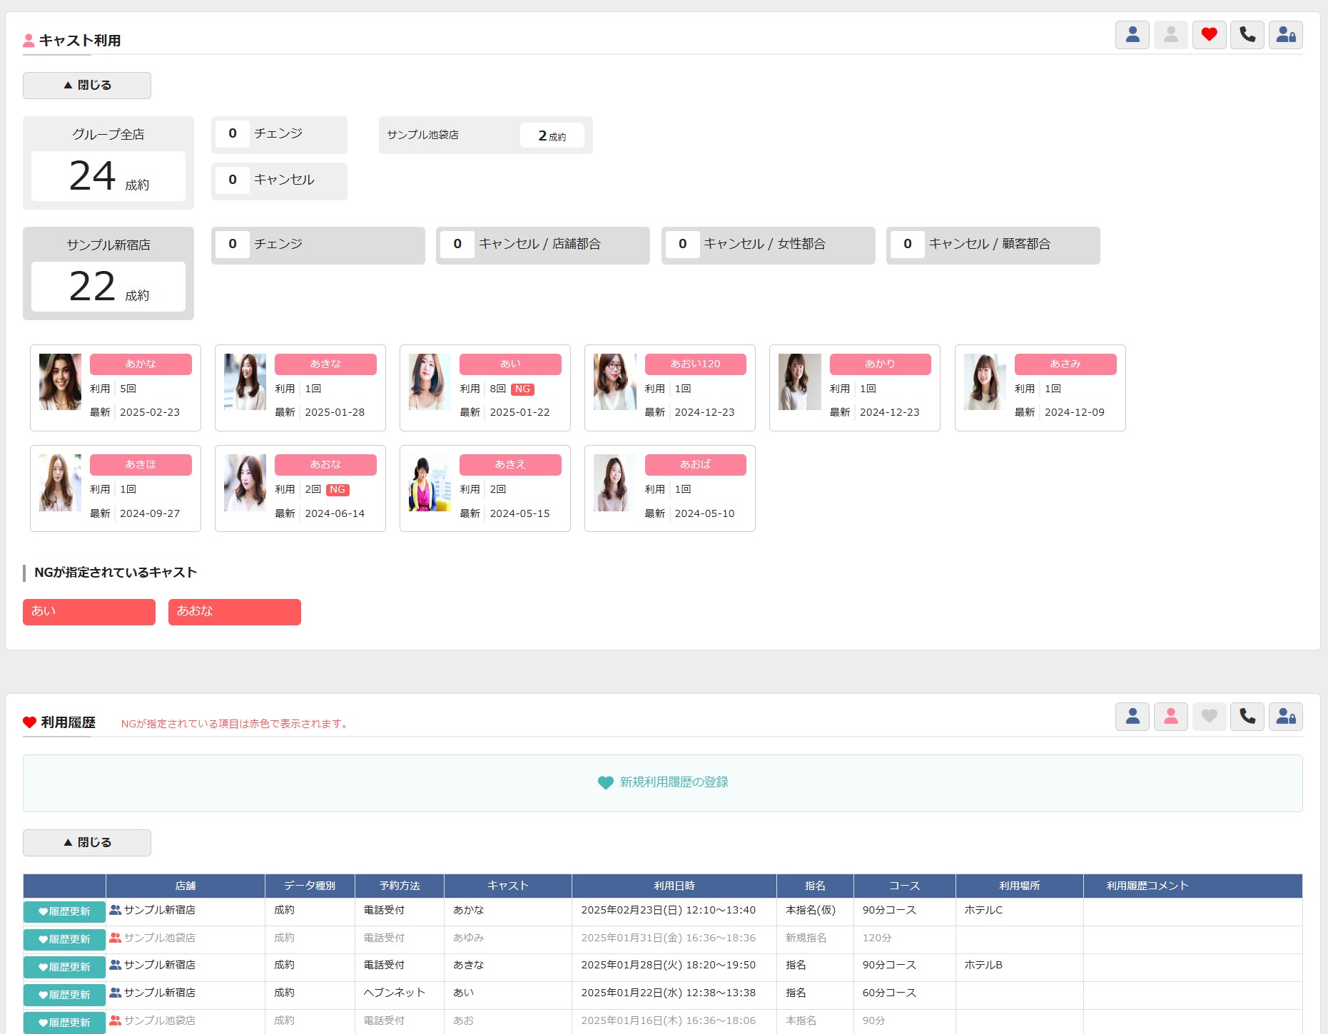
Task: Select the グループ全店 24 成約 tile
Action: (108, 163)
